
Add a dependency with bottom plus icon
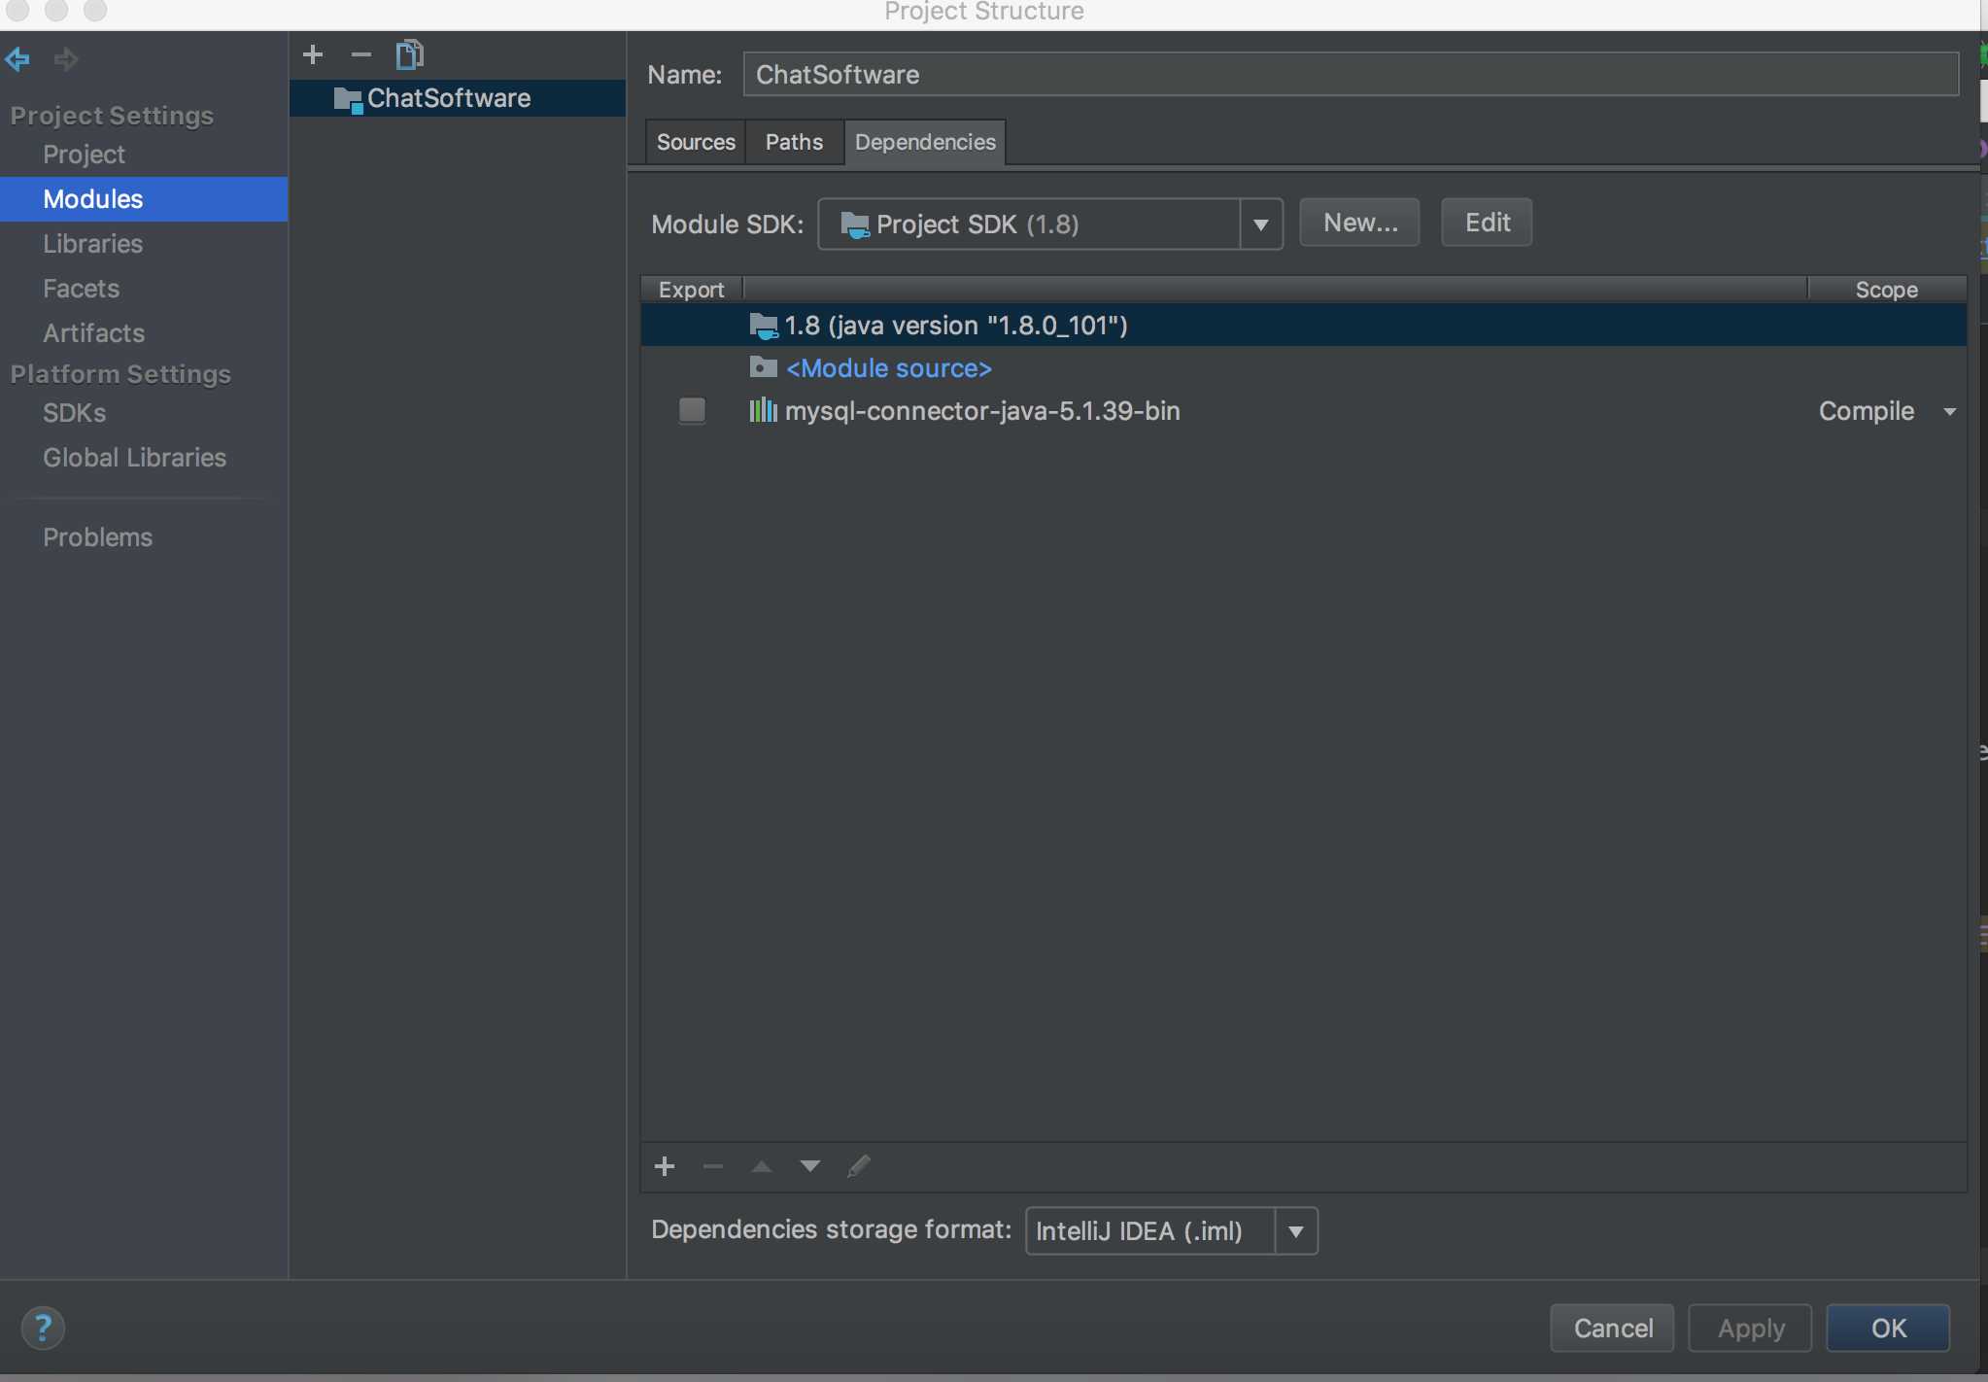click(665, 1166)
